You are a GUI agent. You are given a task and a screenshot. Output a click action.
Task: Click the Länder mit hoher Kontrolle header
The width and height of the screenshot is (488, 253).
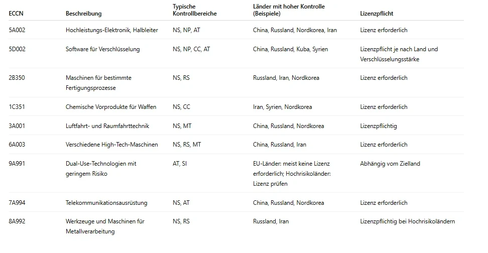[x=289, y=10]
